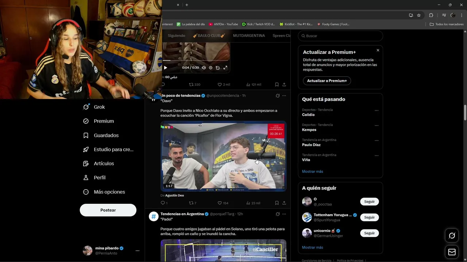The width and height of the screenshot is (467, 262).
Task: Open Viña trend options menu
Action: pyautogui.click(x=377, y=156)
